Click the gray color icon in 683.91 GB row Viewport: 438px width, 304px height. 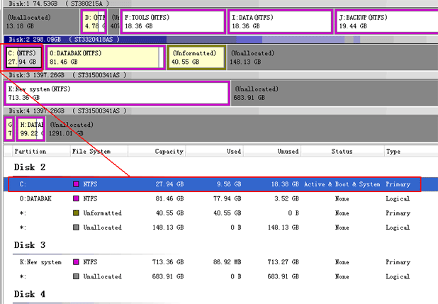pyautogui.click(x=76, y=276)
